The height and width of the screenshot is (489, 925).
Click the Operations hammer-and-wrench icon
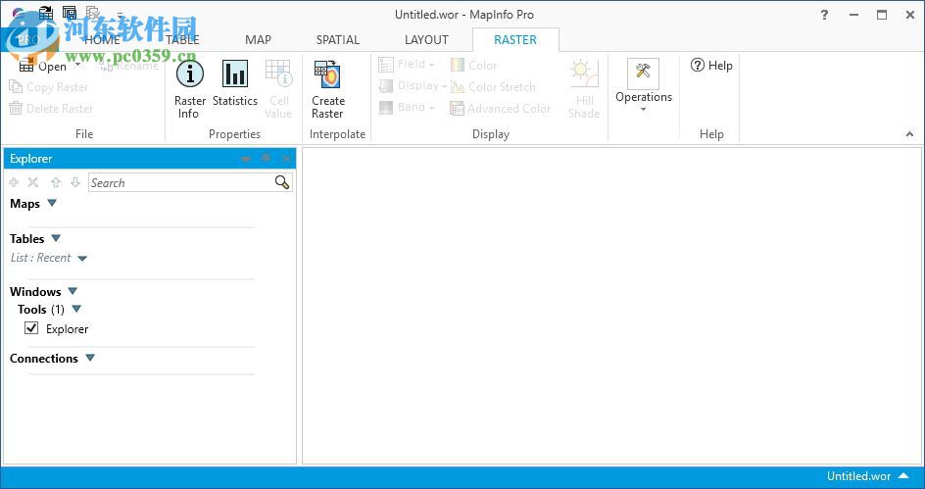pyautogui.click(x=643, y=73)
